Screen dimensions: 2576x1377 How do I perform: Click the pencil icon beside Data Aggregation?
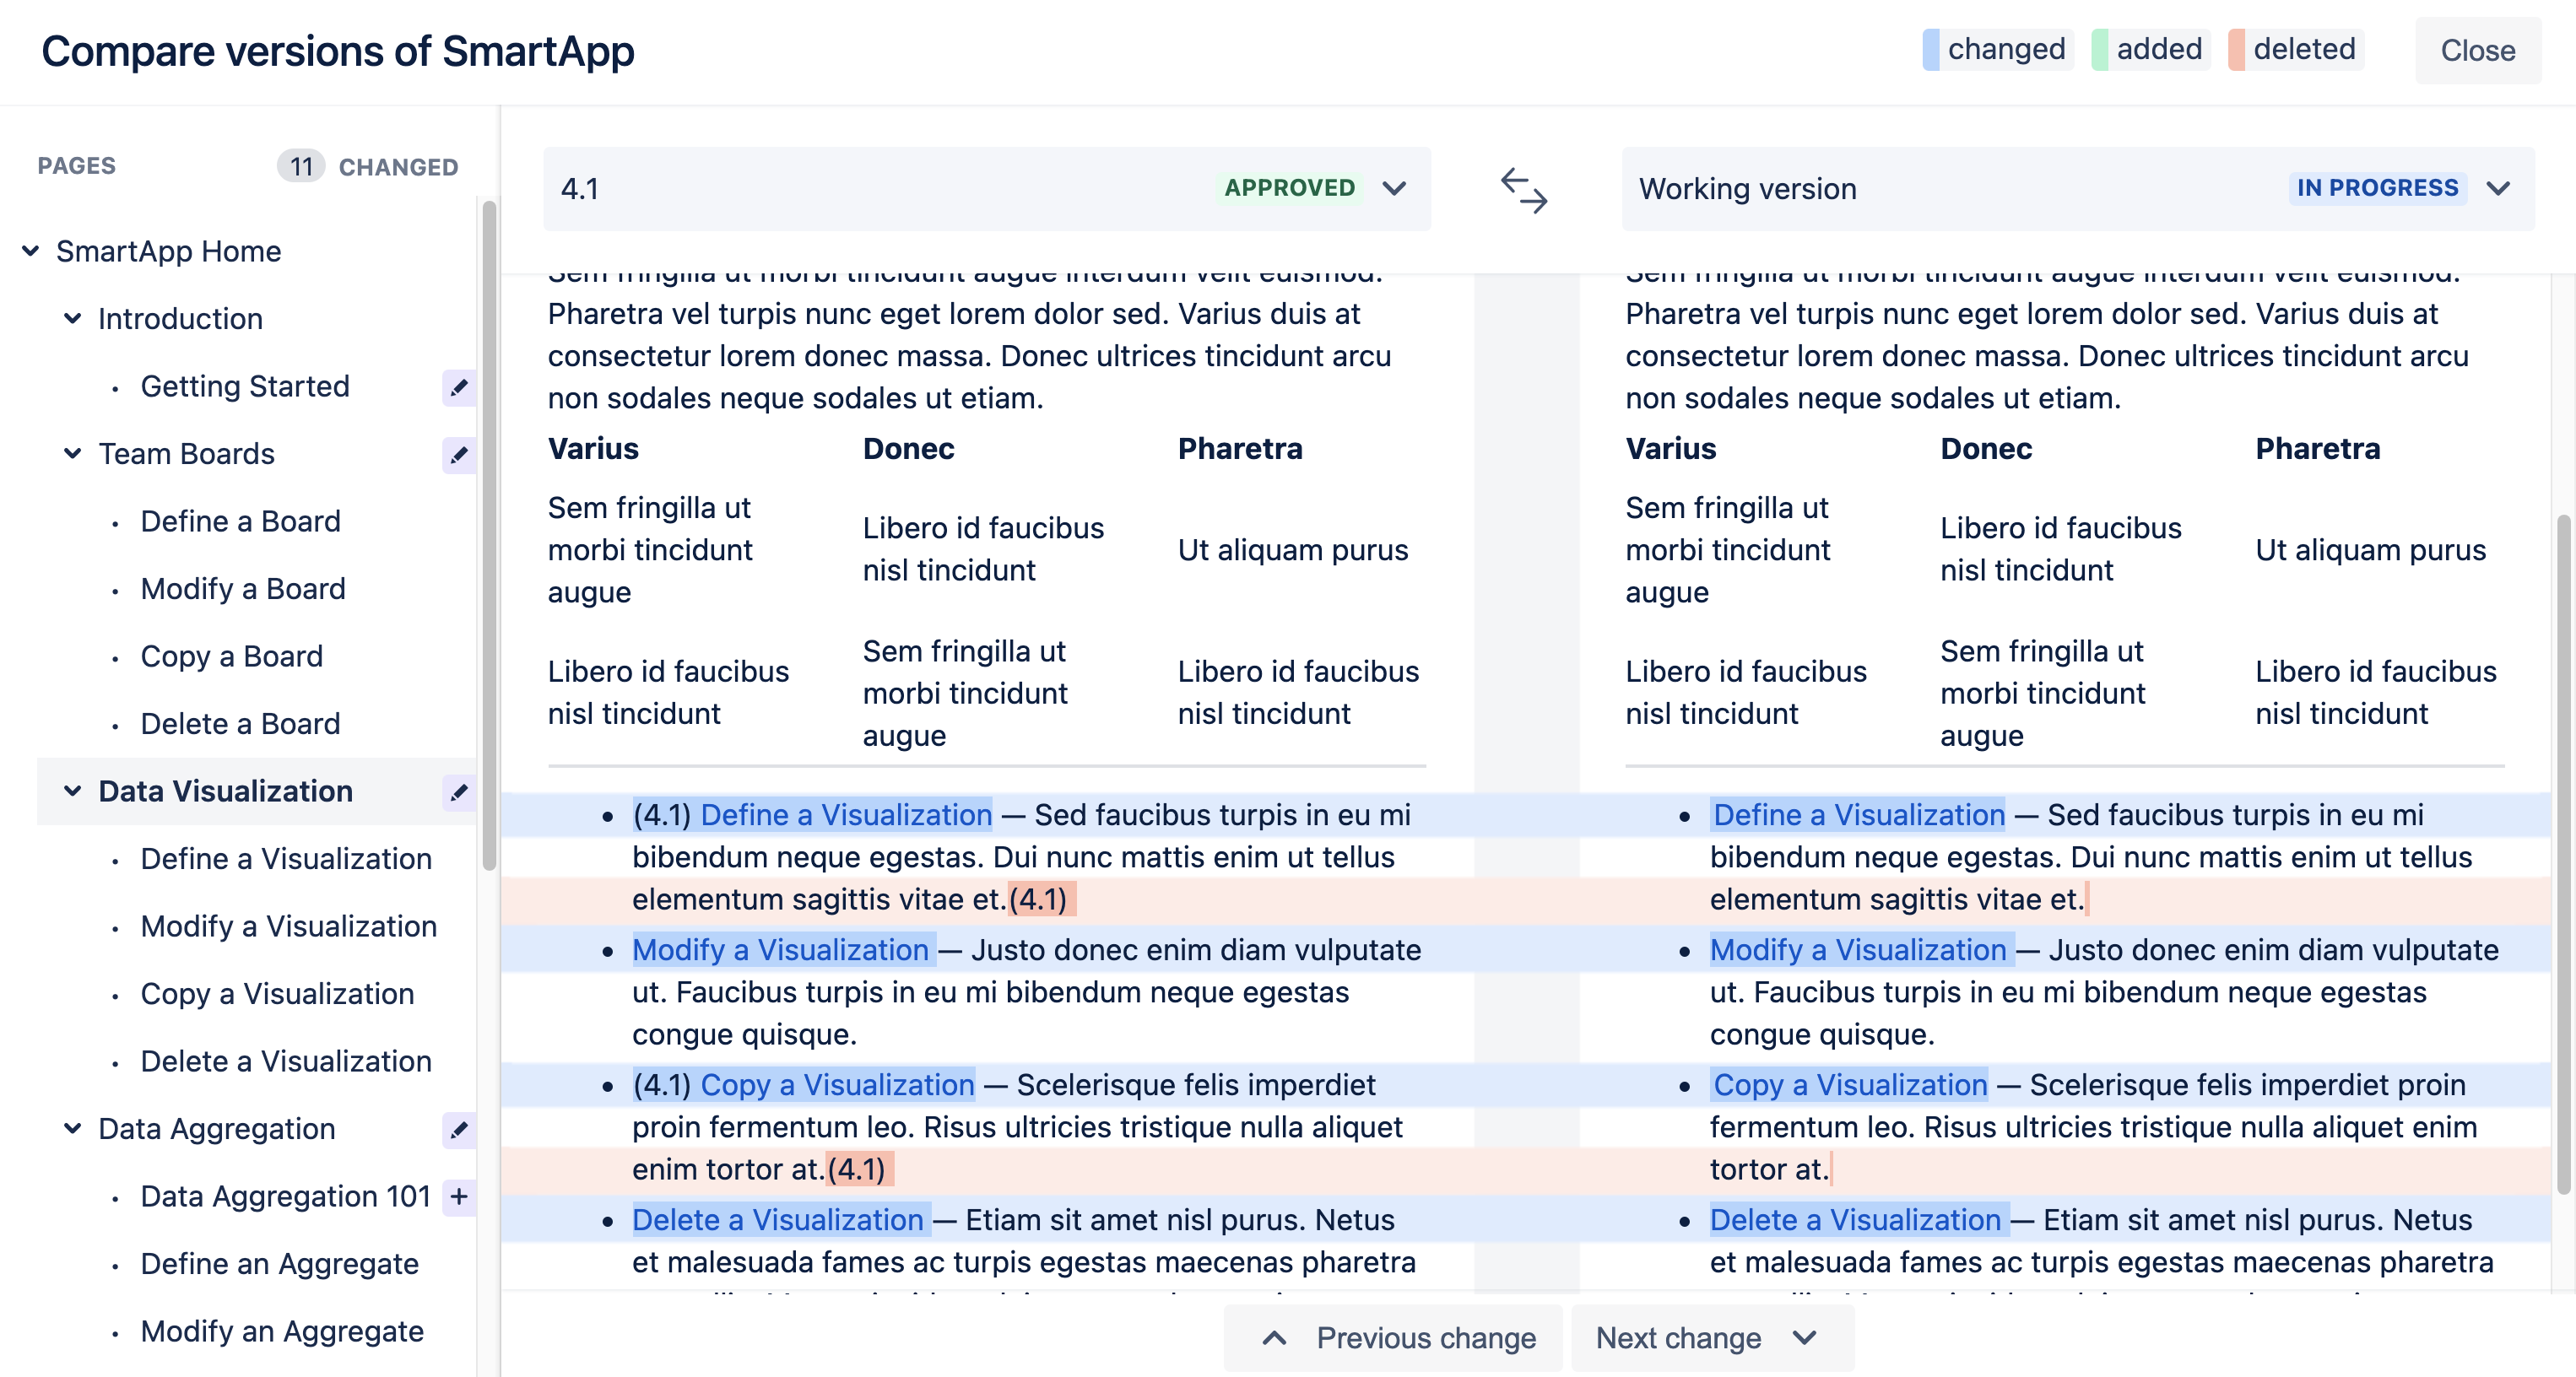pyautogui.click(x=458, y=1130)
